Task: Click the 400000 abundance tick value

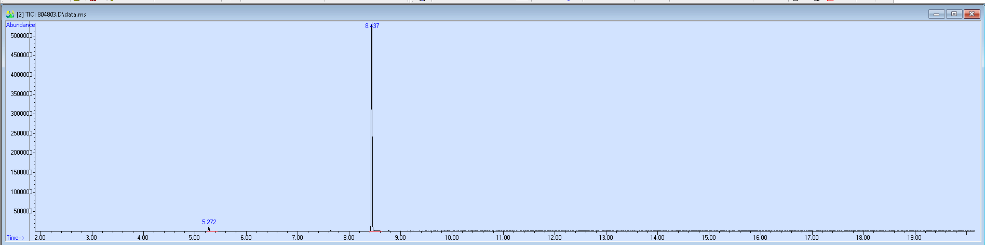Action: pos(20,75)
